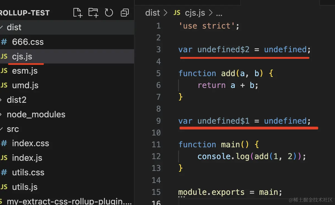Open the 666.css file
The image size is (335, 205).
pos(67,42)
